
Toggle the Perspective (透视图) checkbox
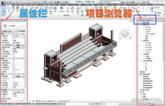pyautogui.click(x=14, y=81)
